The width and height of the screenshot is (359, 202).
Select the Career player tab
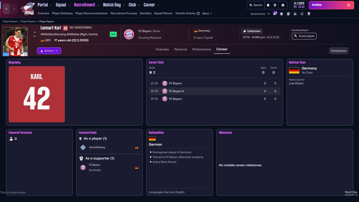(222, 49)
